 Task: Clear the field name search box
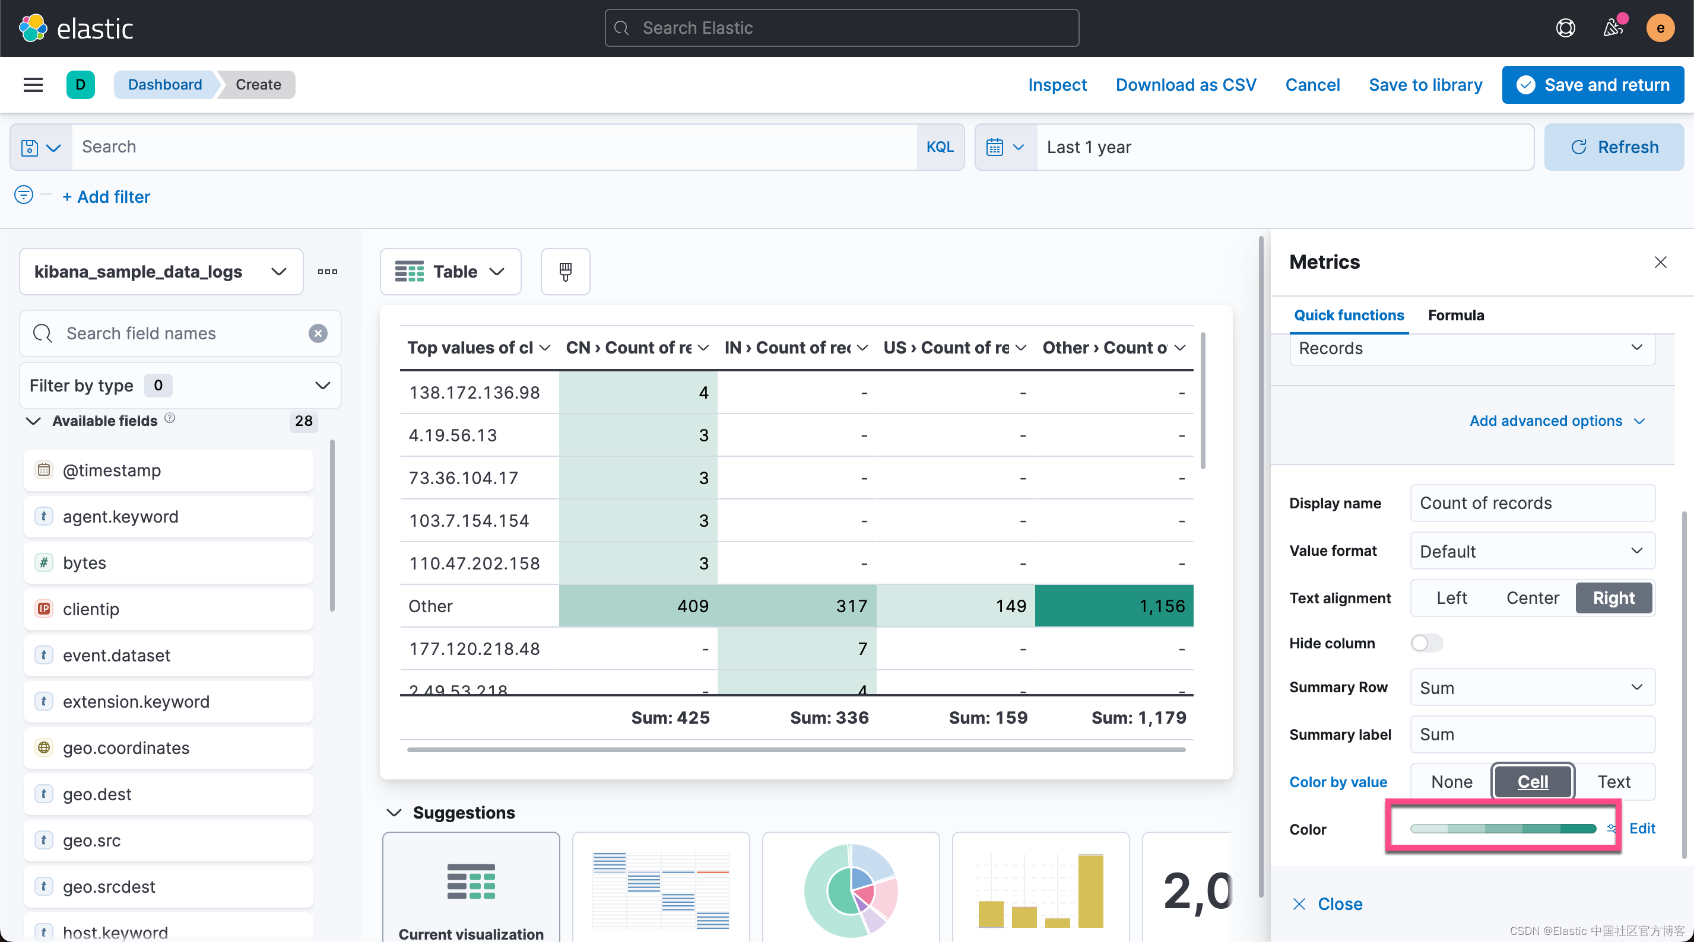pyautogui.click(x=318, y=333)
